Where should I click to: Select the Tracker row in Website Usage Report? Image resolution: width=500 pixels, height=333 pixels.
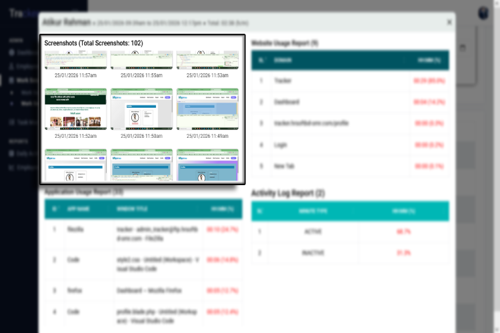pos(349,81)
